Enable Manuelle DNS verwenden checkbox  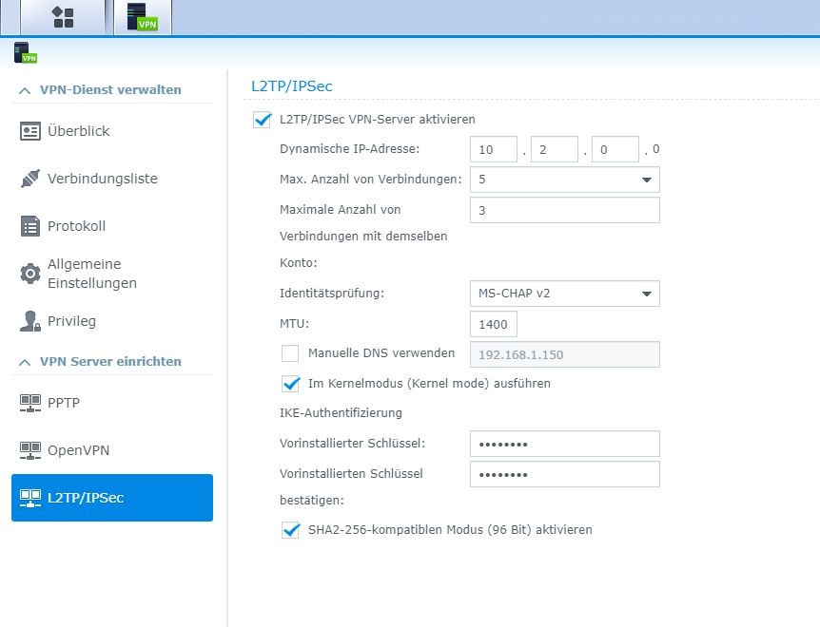click(291, 353)
